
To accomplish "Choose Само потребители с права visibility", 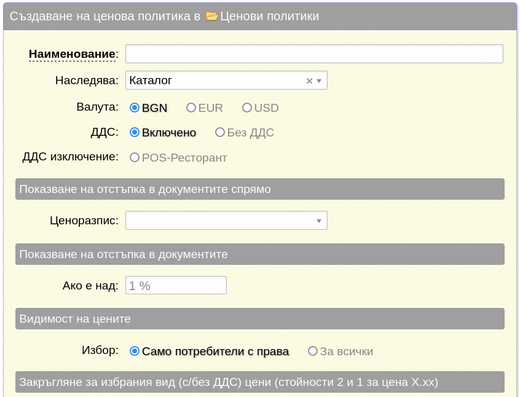I will coord(135,352).
